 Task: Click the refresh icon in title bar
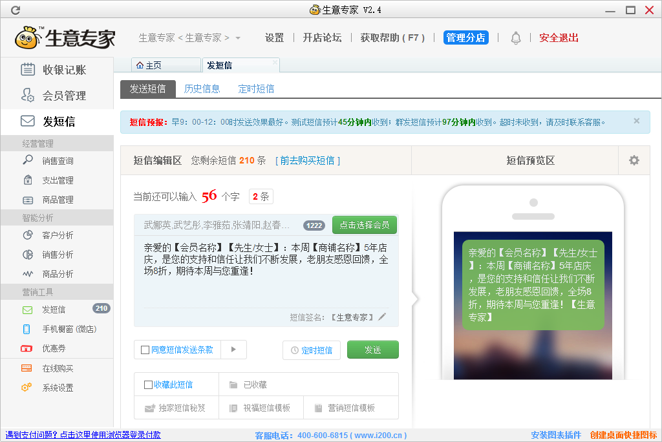pos(16,10)
